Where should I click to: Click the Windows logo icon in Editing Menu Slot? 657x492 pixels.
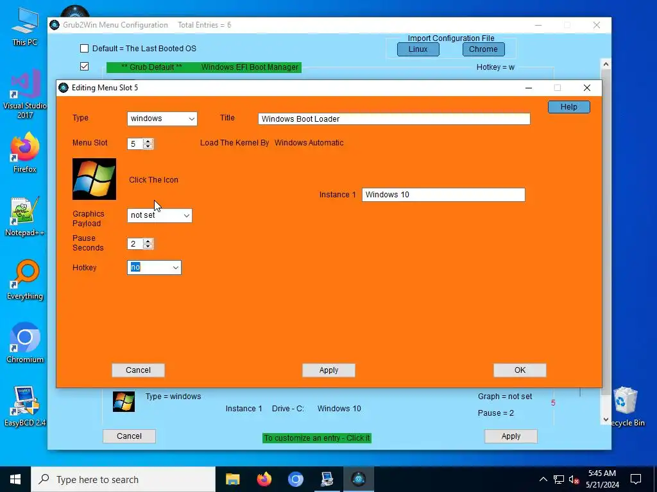click(94, 179)
